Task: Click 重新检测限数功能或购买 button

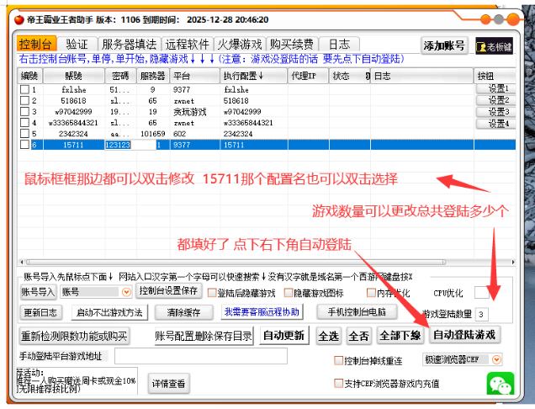Action: [x=74, y=337]
